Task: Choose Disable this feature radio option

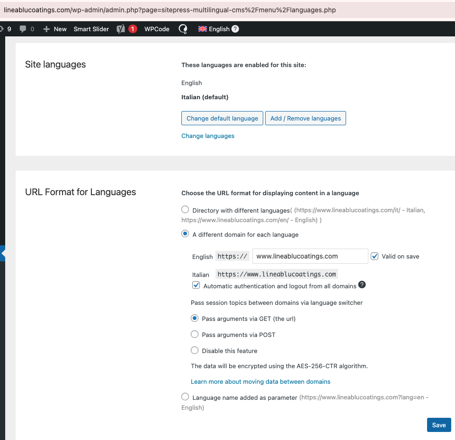Action: (x=195, y=351)
